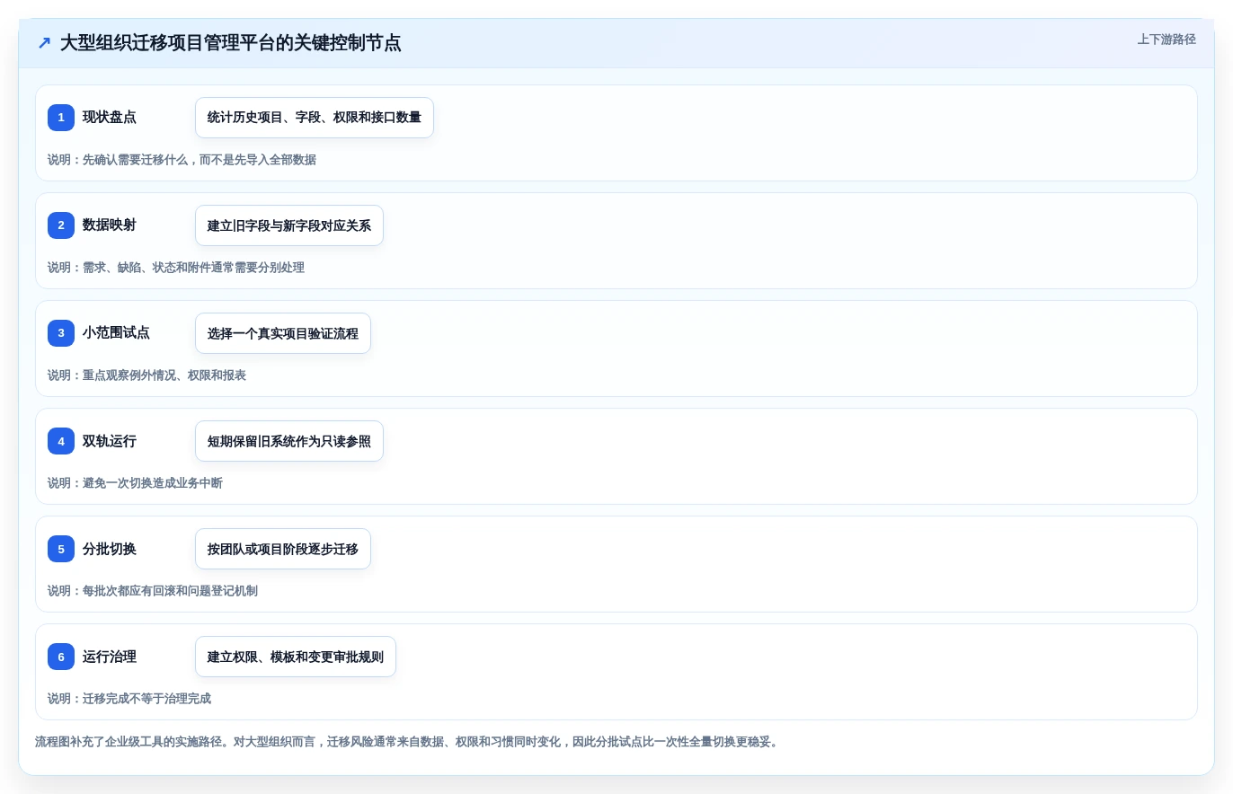This screenshot has width=1233, height=794.
Task: Click the 建立旧字段与新字段对应关系 box
Action: [289, 225]
